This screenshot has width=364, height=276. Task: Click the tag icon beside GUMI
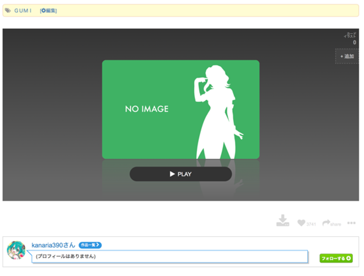pyautogui.click(x=8, y=10)
